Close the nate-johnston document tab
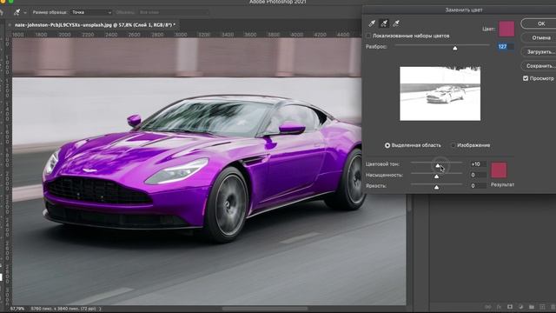 (10, 25)
